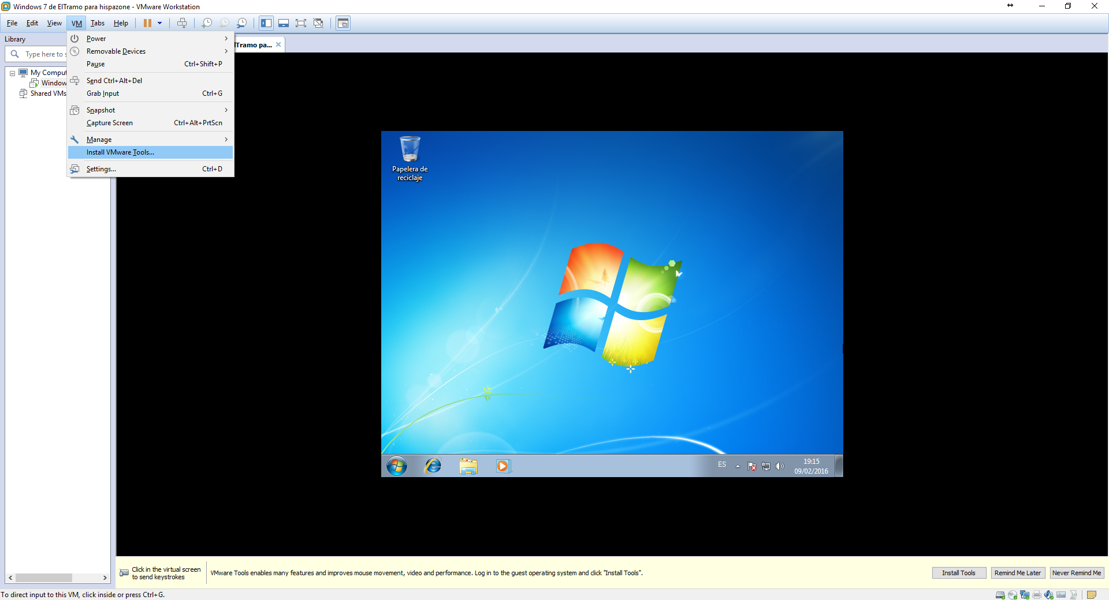Click the Never Remind Me button
This screenshot has height=600, width=1109.
1077,573
